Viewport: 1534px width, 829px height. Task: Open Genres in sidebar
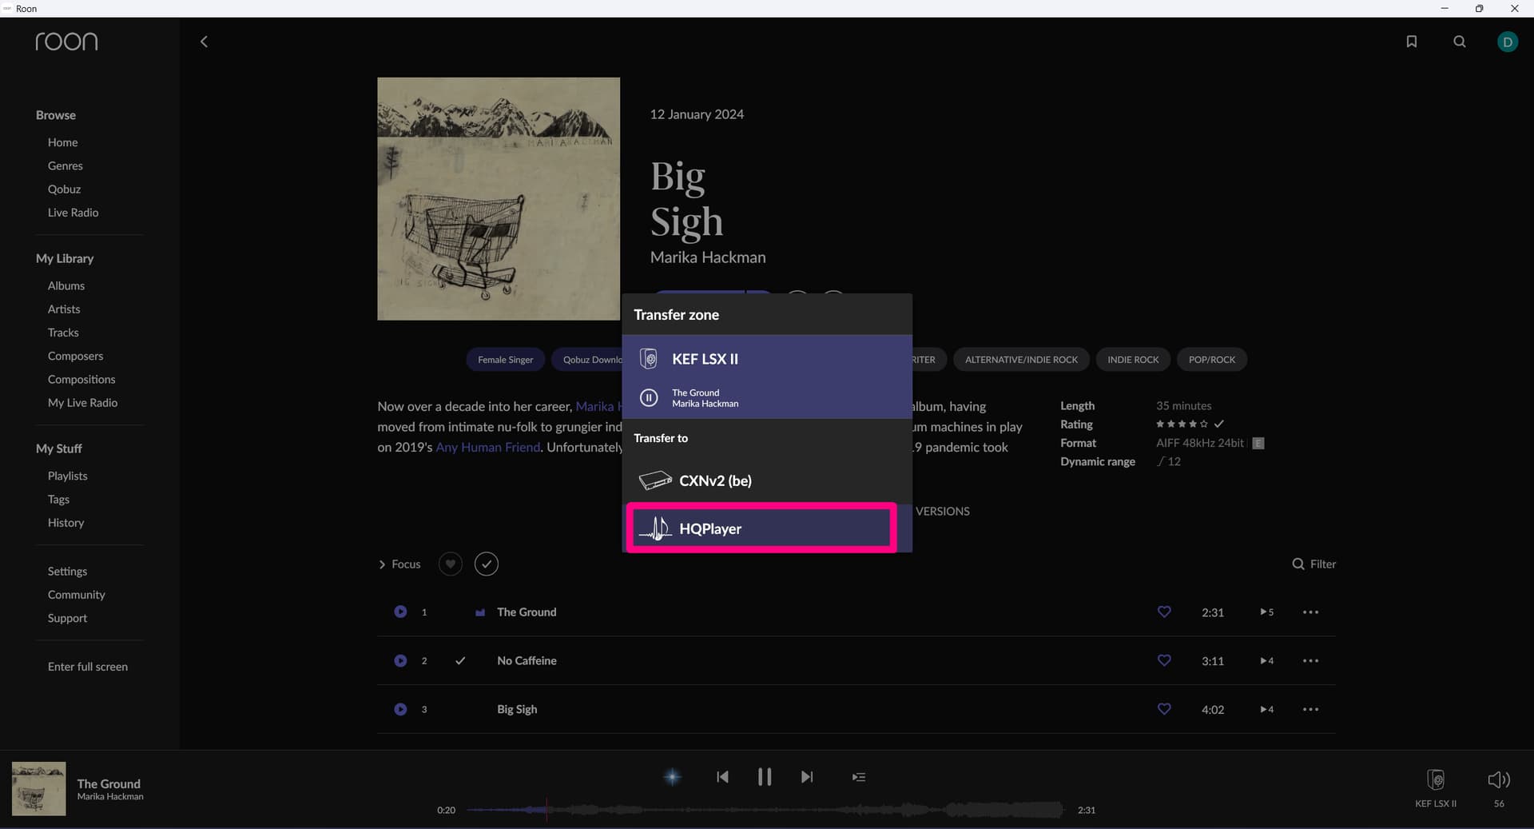coord(65,165)
